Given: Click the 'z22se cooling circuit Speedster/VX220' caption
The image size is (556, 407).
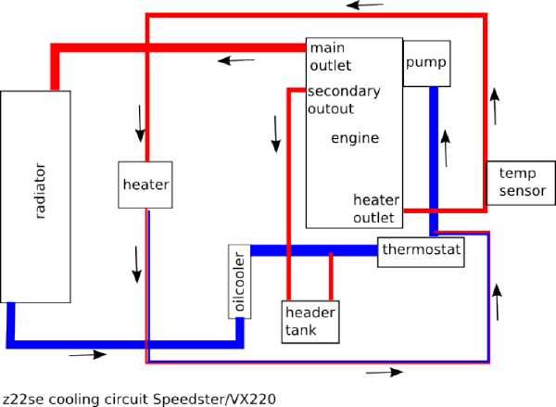Looking at the screenshot, I should [139, 400].
